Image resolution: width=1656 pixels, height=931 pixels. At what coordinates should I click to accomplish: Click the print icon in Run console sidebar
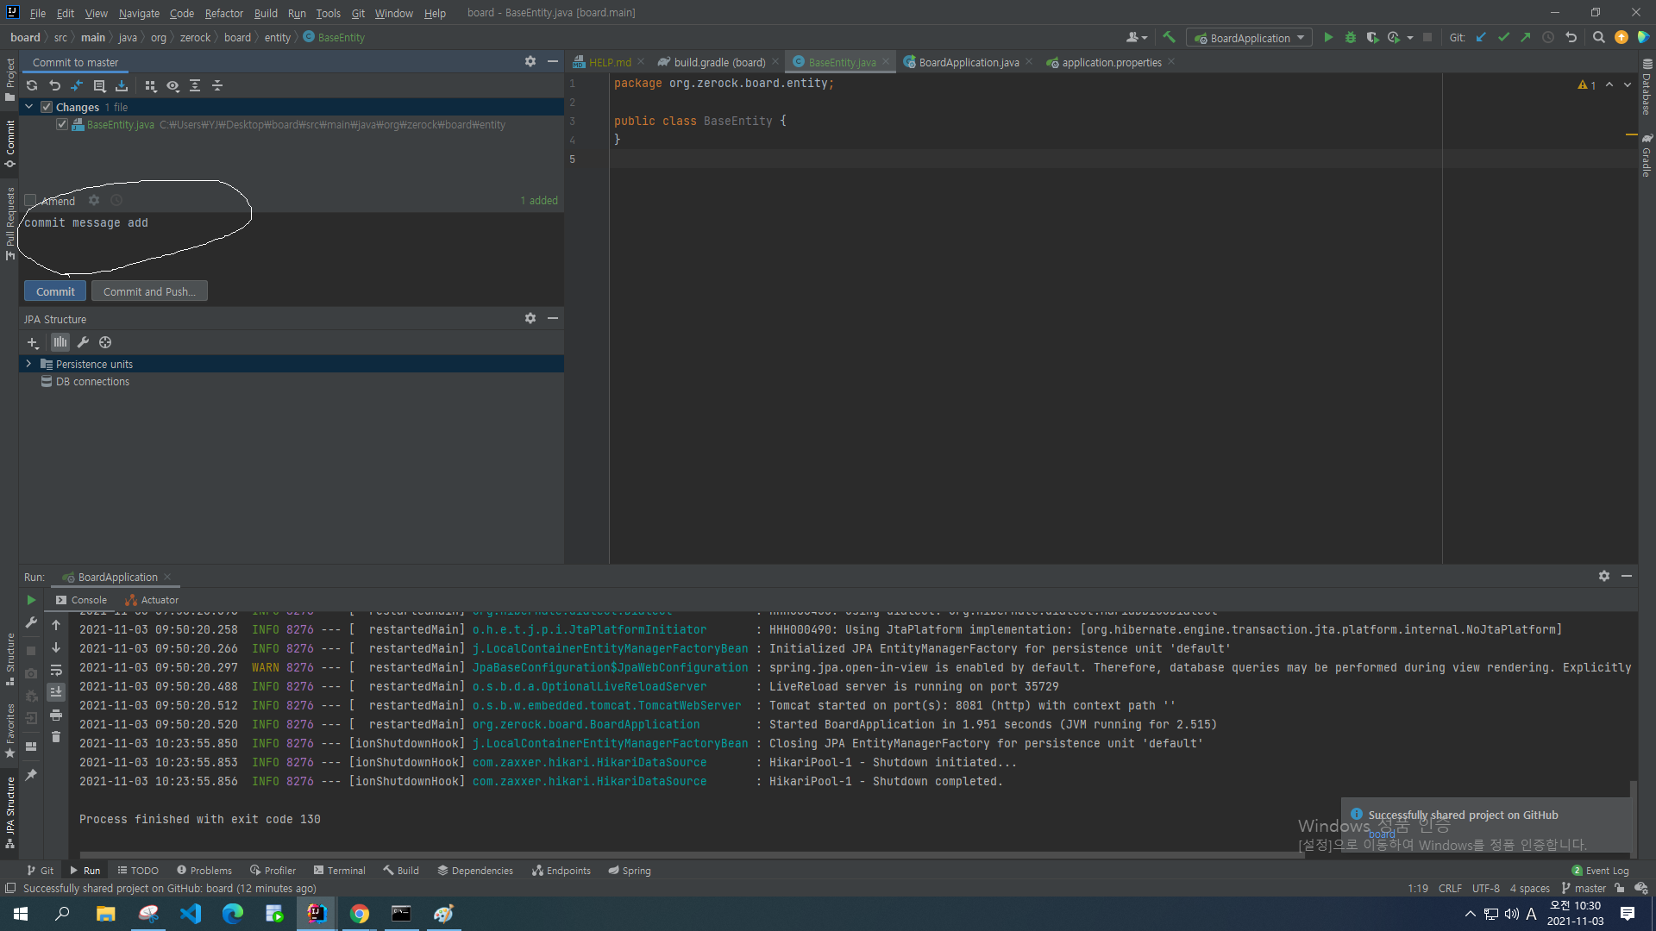[56, 715]
